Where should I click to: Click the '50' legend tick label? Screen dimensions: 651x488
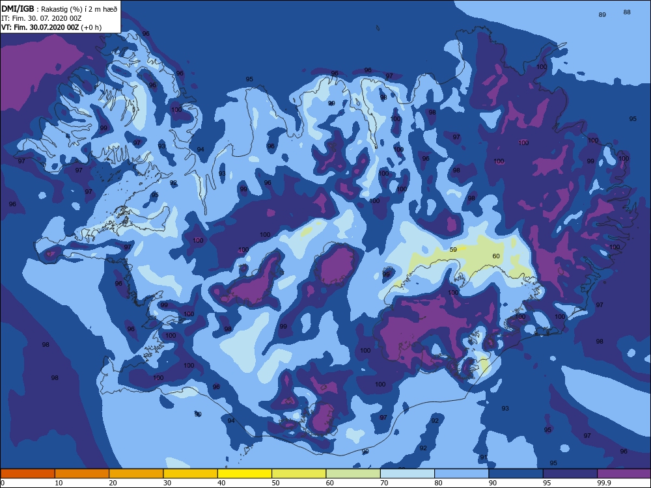[x=275, y=483]
